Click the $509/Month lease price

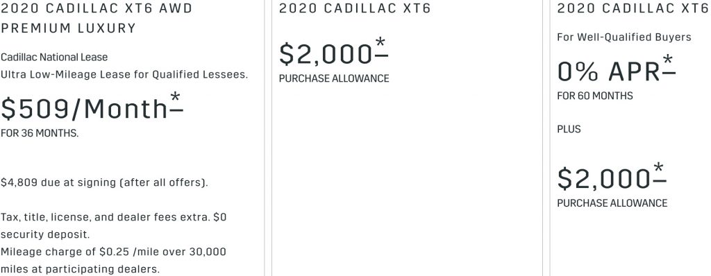pos(84,110)
